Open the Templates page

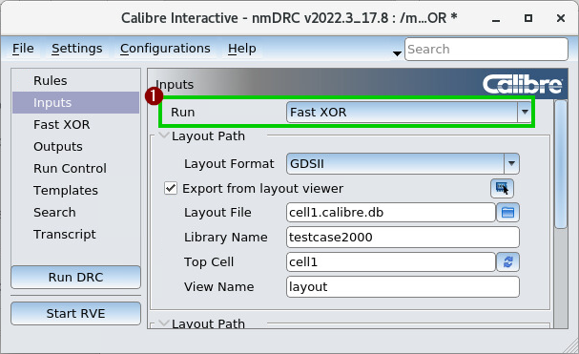click(x=76, y=190)
